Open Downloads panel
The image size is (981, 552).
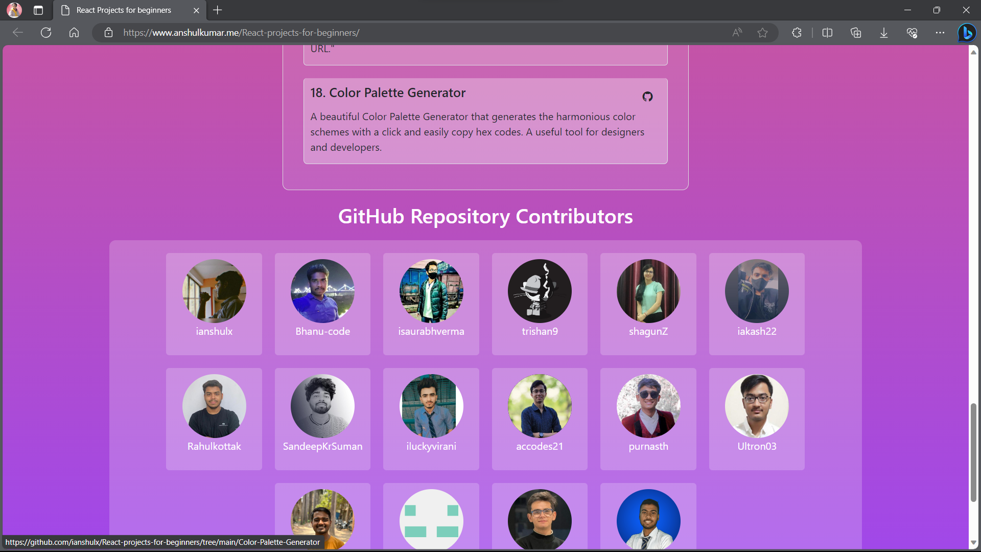tap(884, 33)
